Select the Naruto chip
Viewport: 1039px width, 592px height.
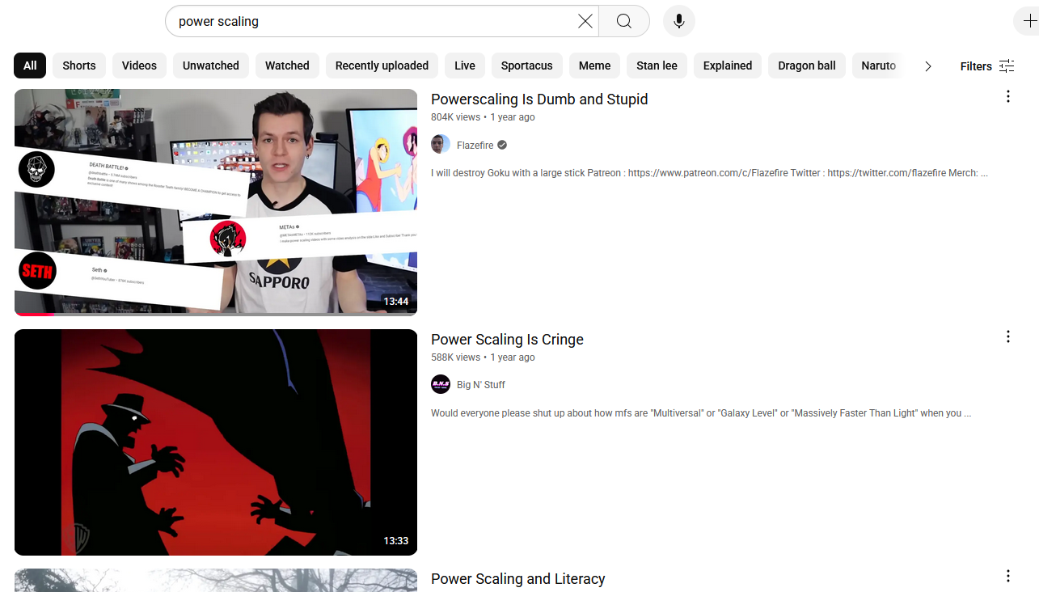coord(879,66)
